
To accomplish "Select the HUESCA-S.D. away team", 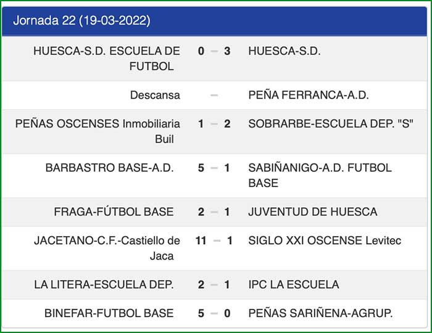I will (x=284, y=51).
